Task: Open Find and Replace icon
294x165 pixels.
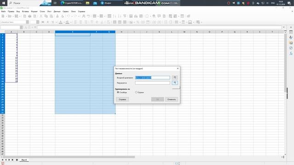Action: [84, 16]
